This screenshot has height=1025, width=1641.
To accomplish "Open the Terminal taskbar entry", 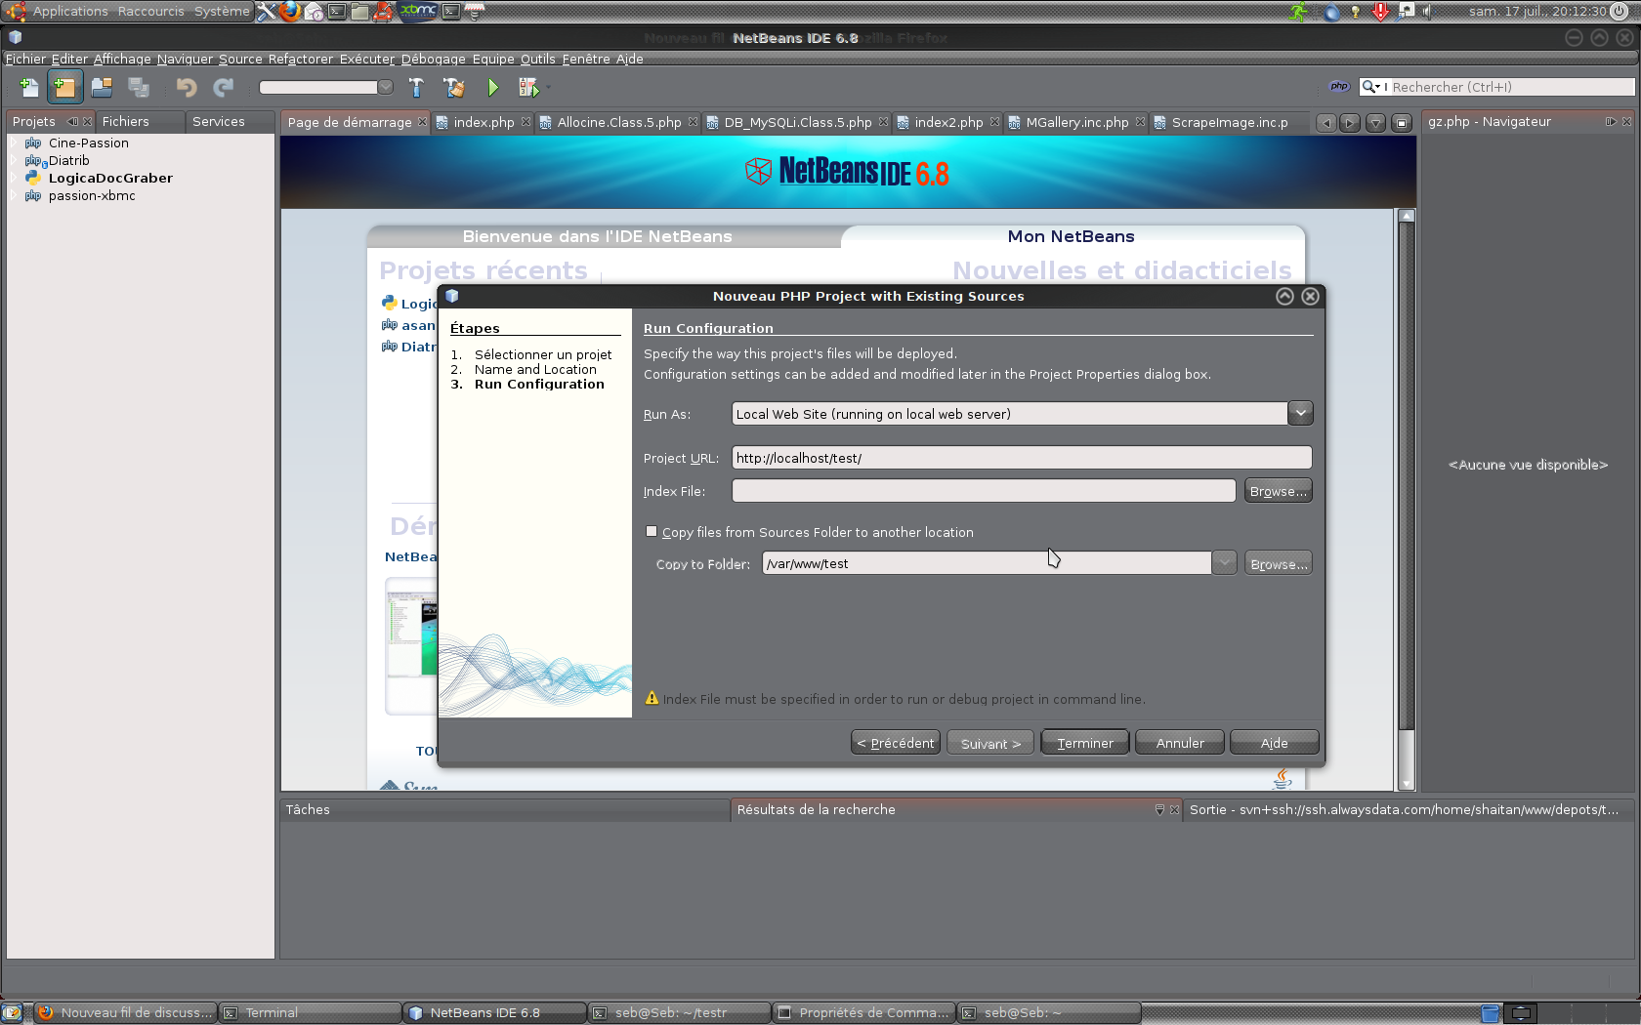I will click(x=309, y=1012).
